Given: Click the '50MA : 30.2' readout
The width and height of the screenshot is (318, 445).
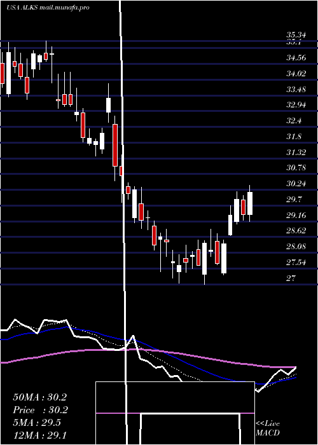Looking at the screenshot, I should 39,397.
